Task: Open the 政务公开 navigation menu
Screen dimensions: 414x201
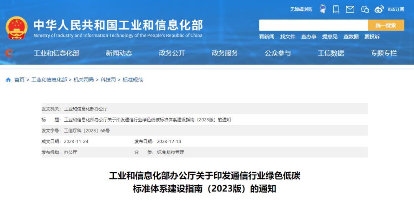Action: point(172,53)
